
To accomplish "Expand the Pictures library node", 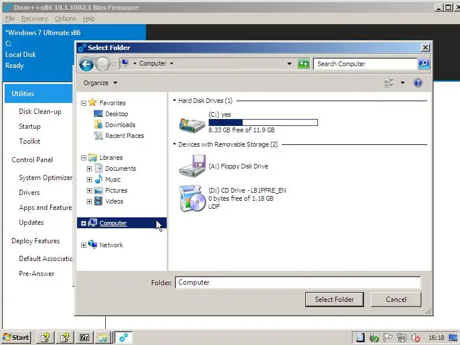I will (x=90, y=191).
